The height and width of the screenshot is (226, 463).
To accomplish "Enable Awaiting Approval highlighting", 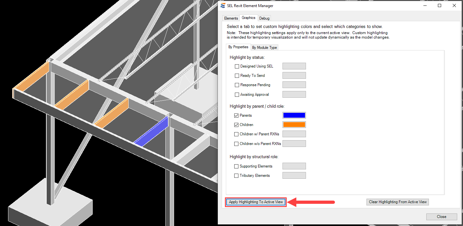I will pyautogui.click(x=237, y=95).
